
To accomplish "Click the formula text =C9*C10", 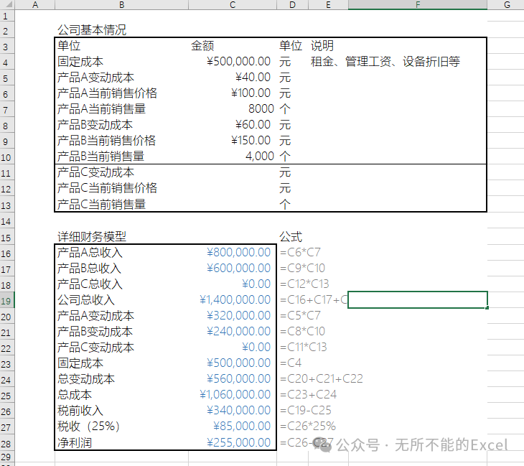I will (302, 268).
